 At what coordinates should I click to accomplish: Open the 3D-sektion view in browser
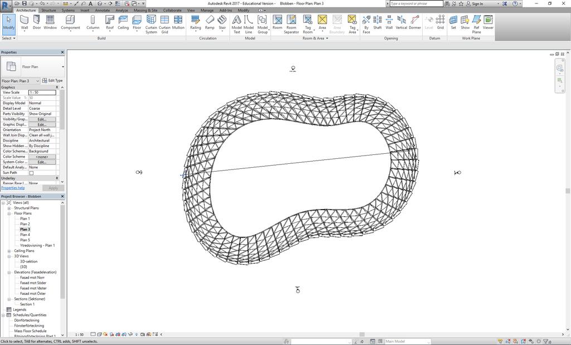pyautogui.click(x=29, y=261)
